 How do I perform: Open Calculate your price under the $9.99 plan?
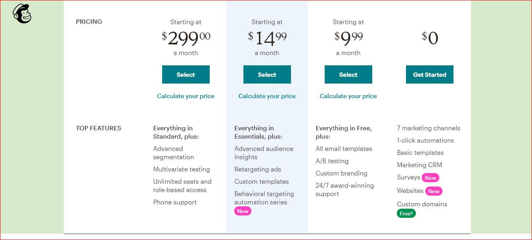[x=348, y=96]
